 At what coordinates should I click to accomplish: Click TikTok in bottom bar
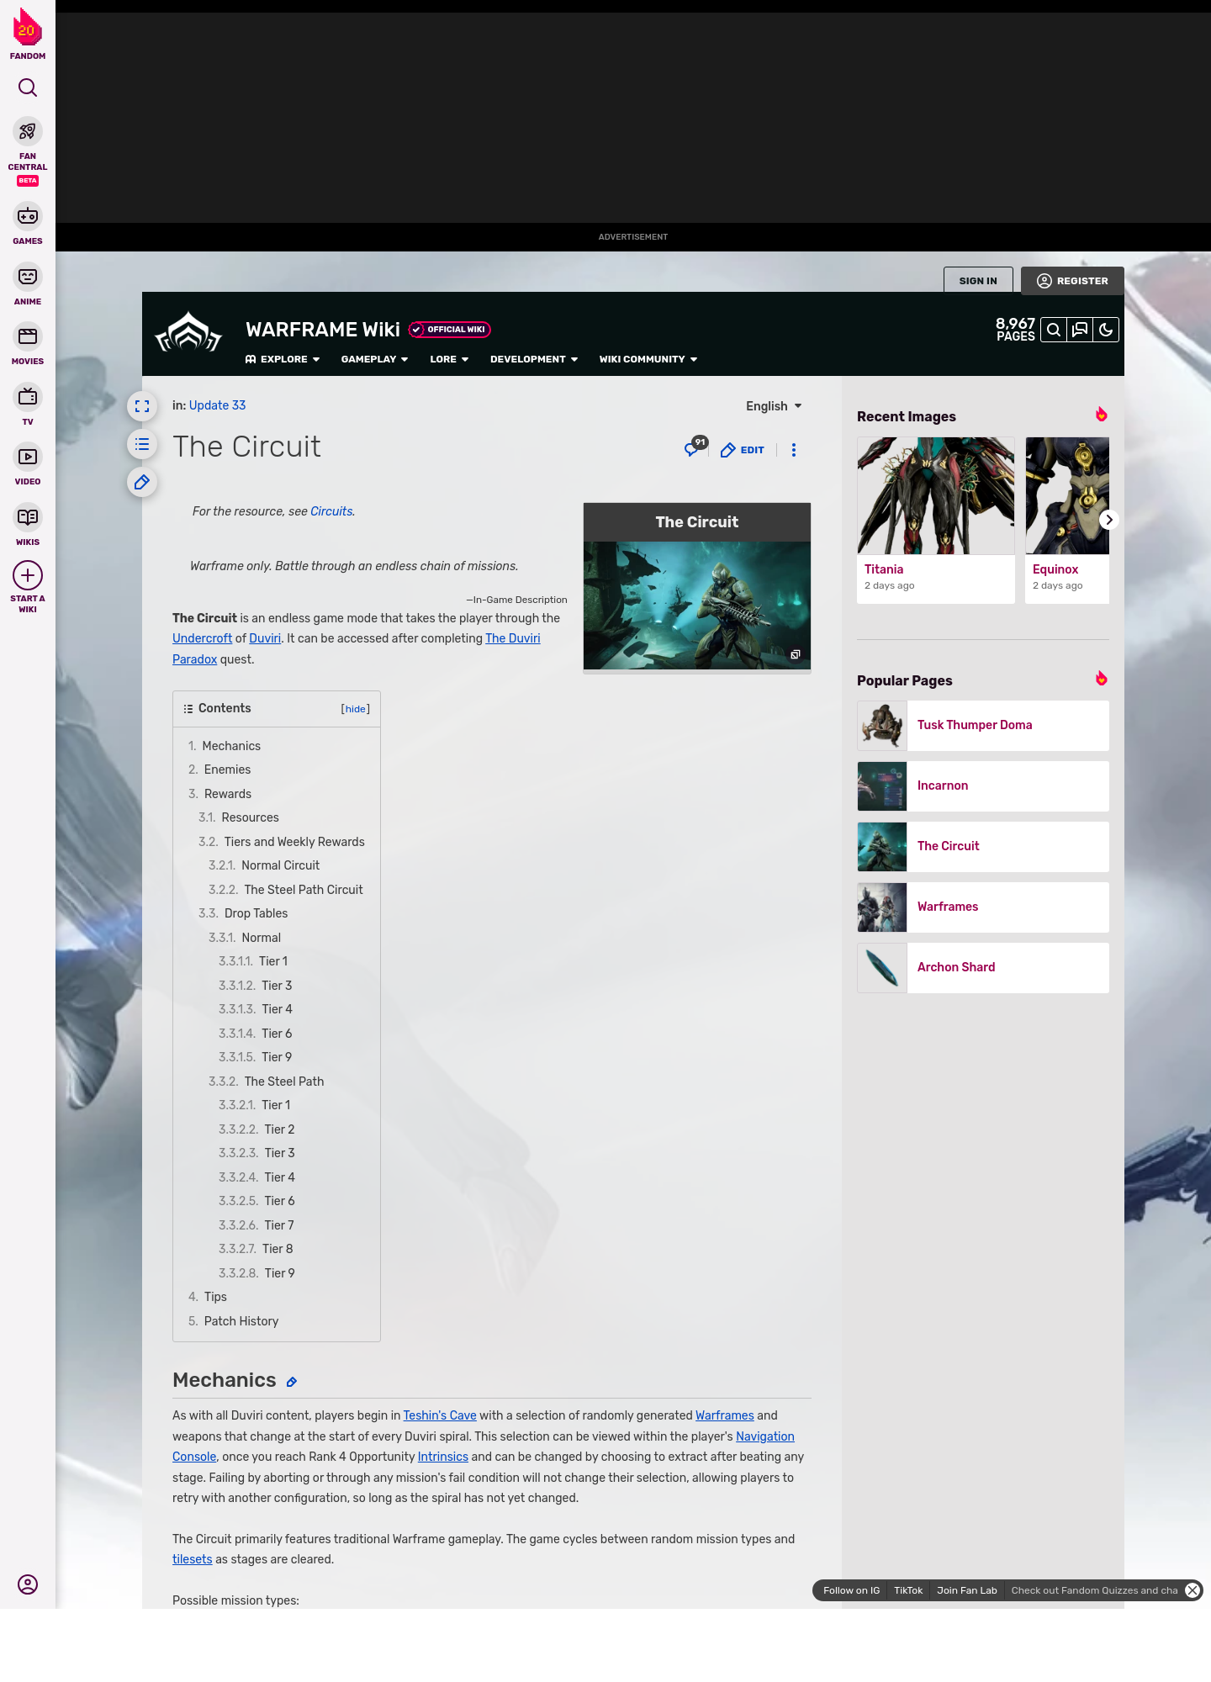pos(908,1590)
